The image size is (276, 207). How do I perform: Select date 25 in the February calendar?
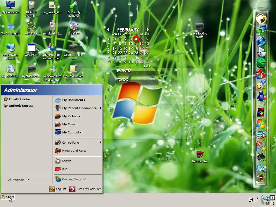point(136,53)
